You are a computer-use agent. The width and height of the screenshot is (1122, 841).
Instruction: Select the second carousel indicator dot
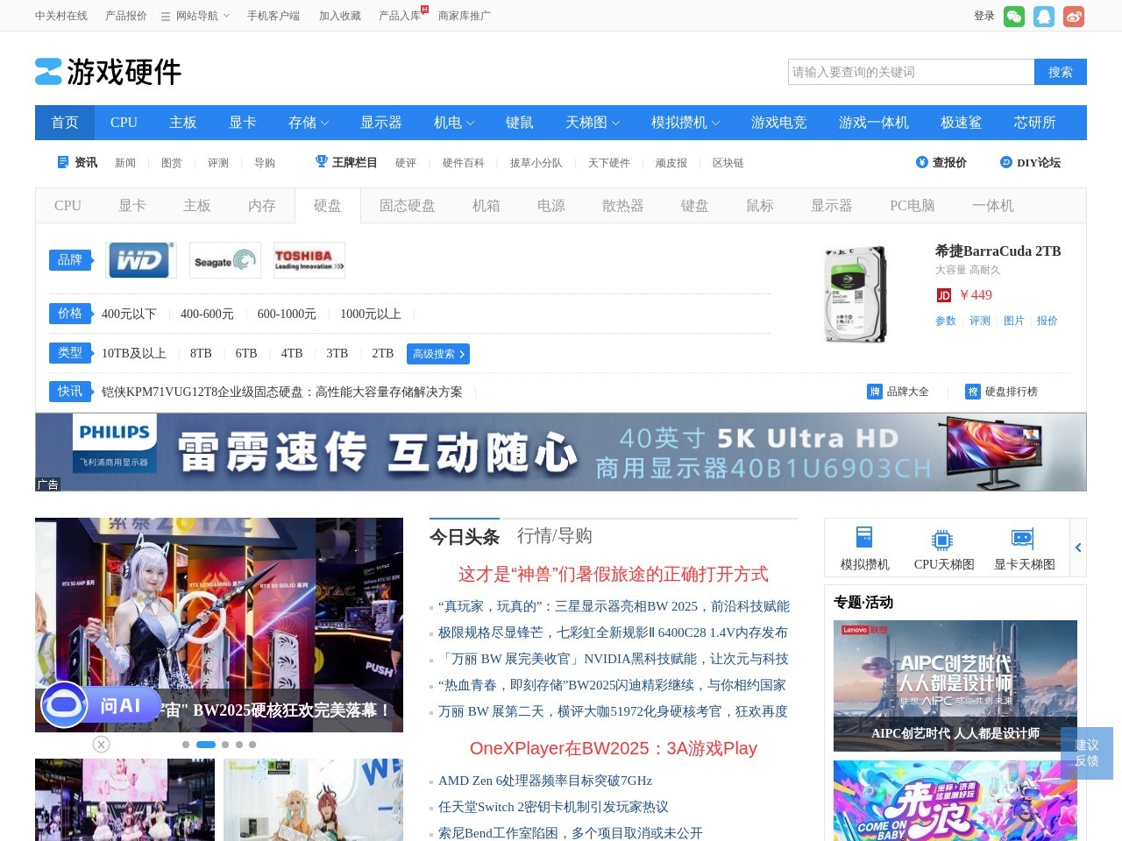pos(206,744)
